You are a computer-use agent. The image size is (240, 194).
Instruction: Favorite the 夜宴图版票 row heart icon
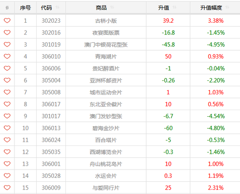pos(7,32)
